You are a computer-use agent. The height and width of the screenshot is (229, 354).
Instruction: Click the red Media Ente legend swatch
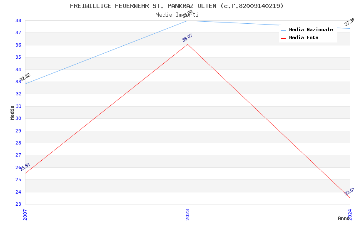click(283, 39)
